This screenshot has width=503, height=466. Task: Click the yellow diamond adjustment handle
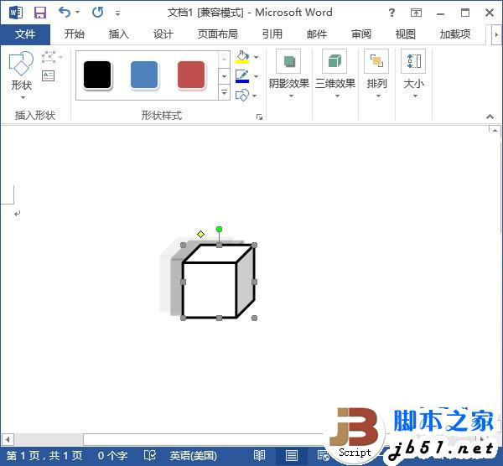click(x=201, y=235)
